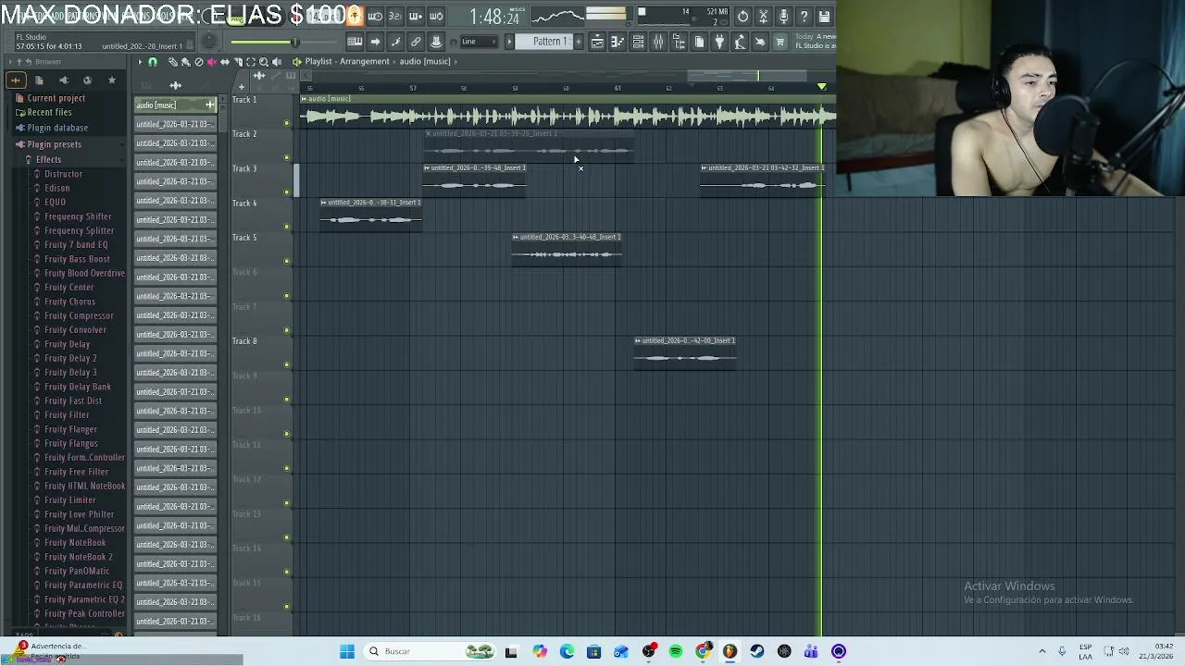Click the step edit arrow icon
The height and width of the screenshot is (666, 1185).
(375, 42)
